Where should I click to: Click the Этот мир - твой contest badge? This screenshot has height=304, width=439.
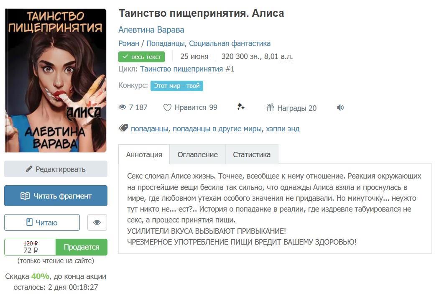(177, 86)
